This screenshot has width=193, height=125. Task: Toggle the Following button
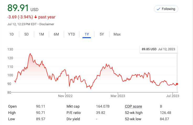(x=166, y=9)
